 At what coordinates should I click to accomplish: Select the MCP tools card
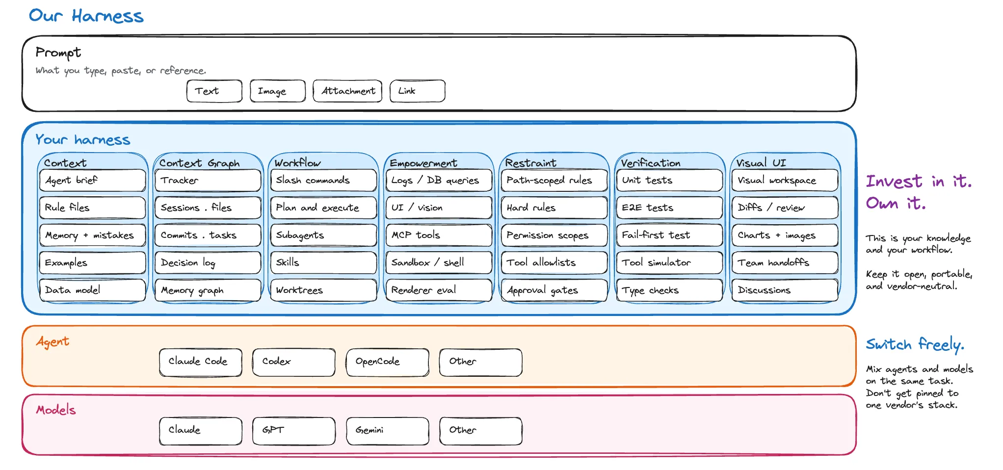coord(439,235)
